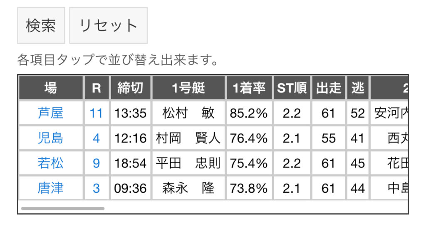Sort table by R column header

(97, 88)
